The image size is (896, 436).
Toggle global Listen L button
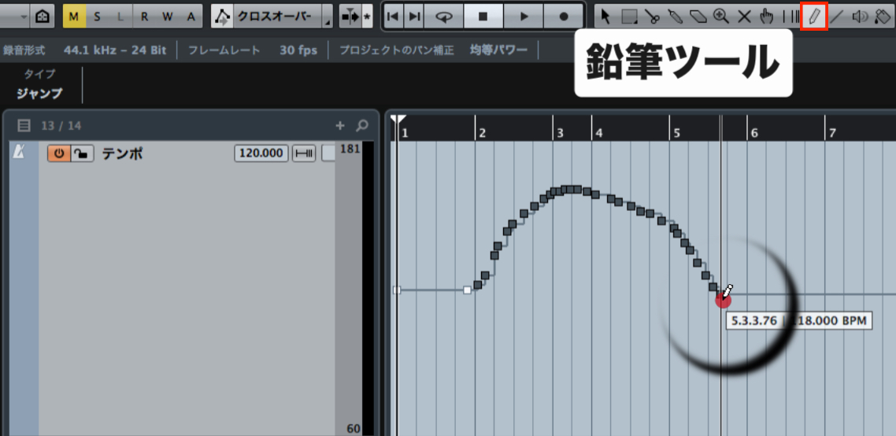(x=120, y=17)
